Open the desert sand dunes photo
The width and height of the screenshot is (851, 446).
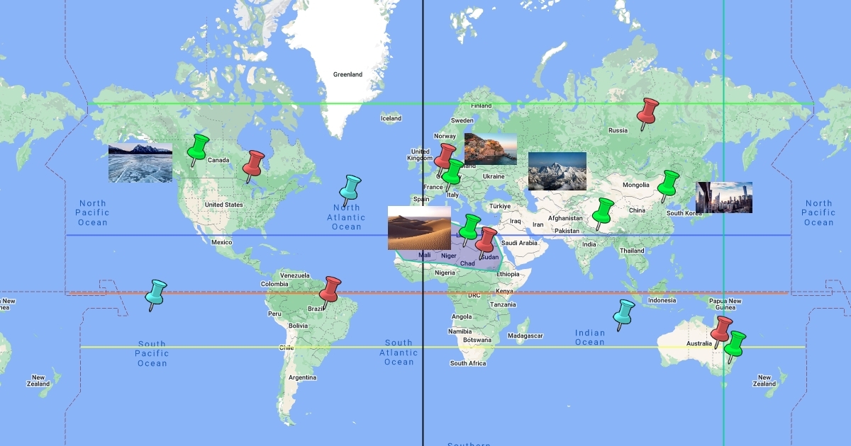click(419, 228)
